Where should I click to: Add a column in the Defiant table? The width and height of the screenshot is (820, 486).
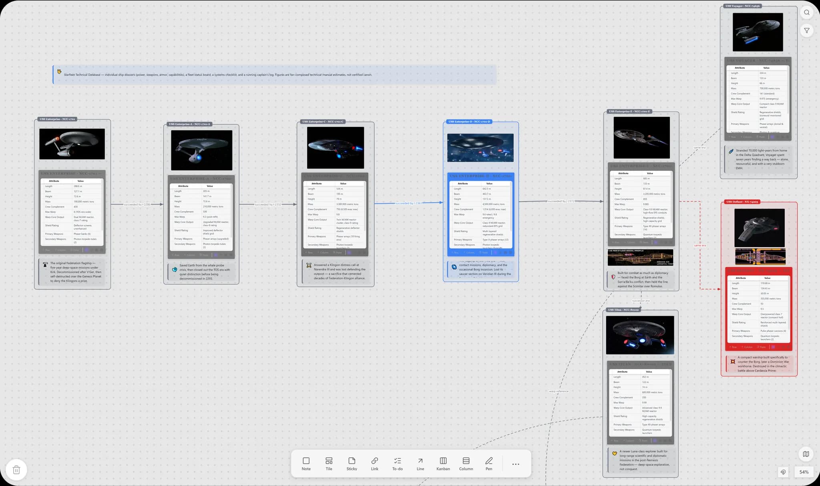747,347
